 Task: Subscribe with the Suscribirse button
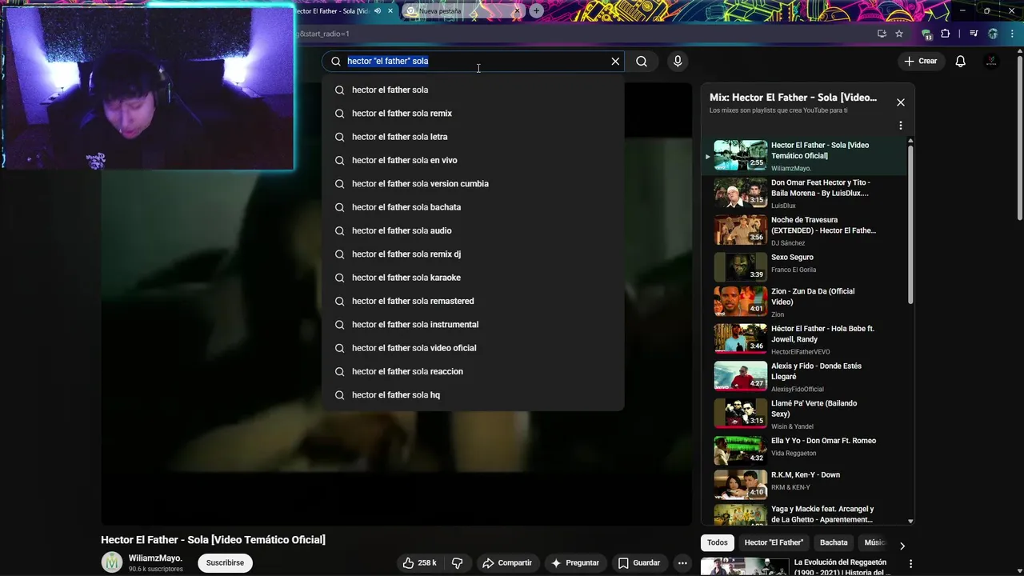(225, 562)
